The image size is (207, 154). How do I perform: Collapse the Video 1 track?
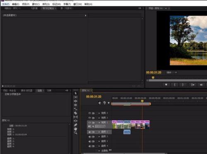99,123
